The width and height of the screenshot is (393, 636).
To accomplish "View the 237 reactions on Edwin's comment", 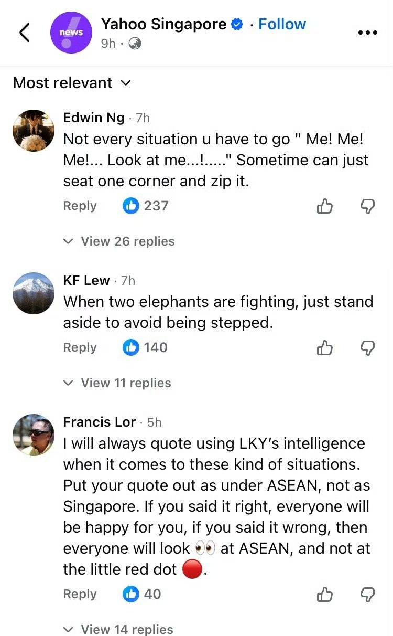I will pos(146,206).
